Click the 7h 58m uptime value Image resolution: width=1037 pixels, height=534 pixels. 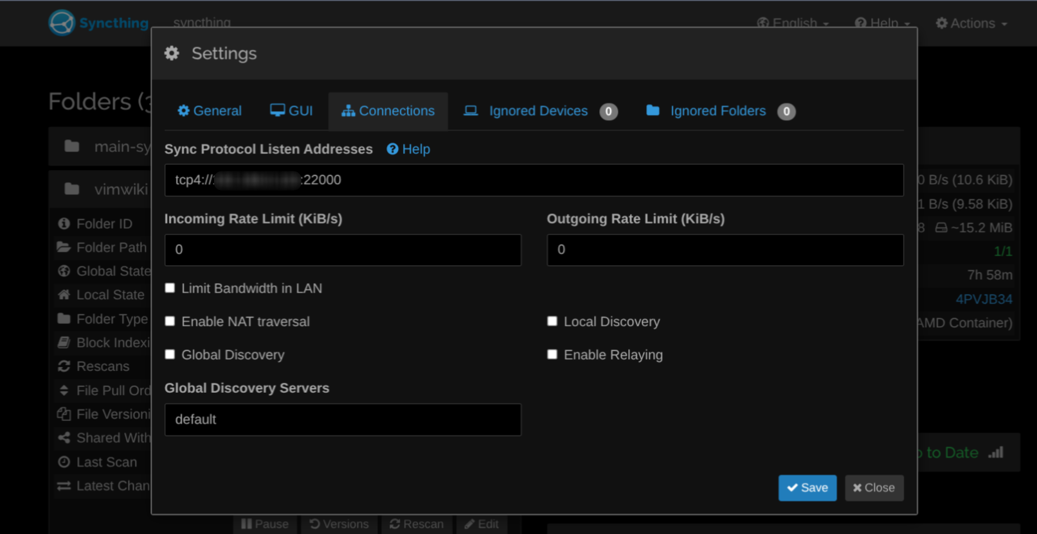989,275
